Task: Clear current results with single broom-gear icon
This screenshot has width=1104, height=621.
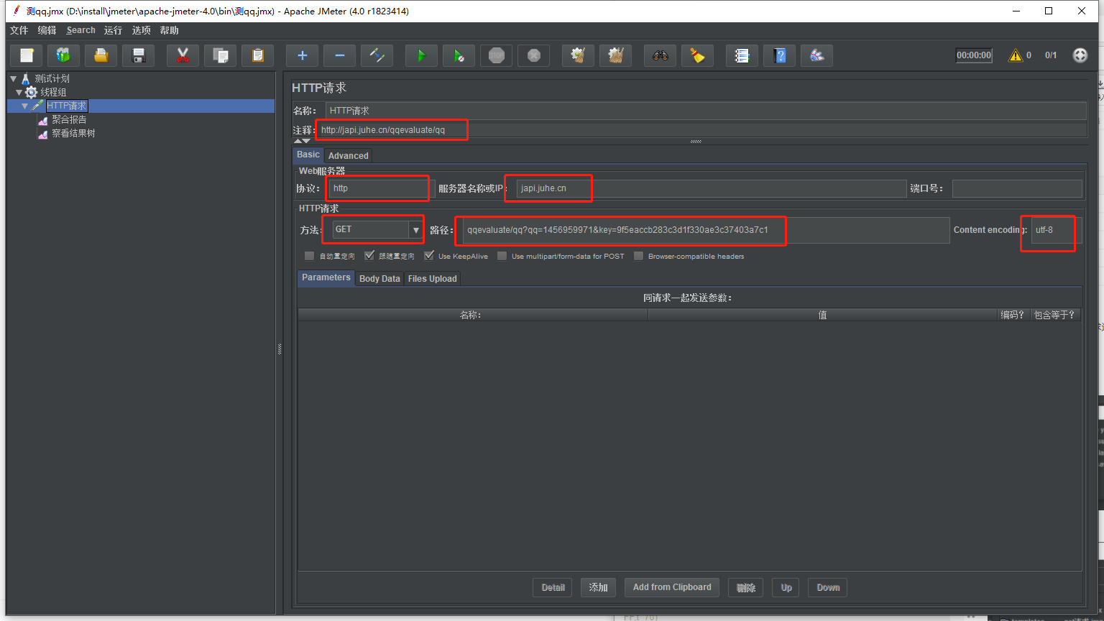Action: point(579,55)
